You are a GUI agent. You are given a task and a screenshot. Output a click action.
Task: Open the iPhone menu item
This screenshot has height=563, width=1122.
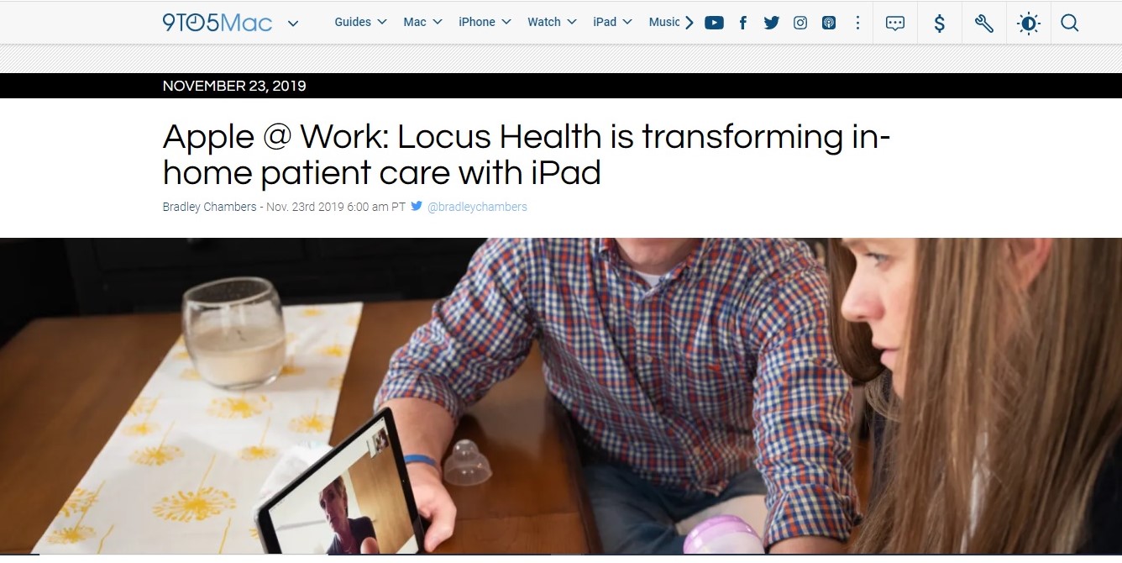[485, 22]
